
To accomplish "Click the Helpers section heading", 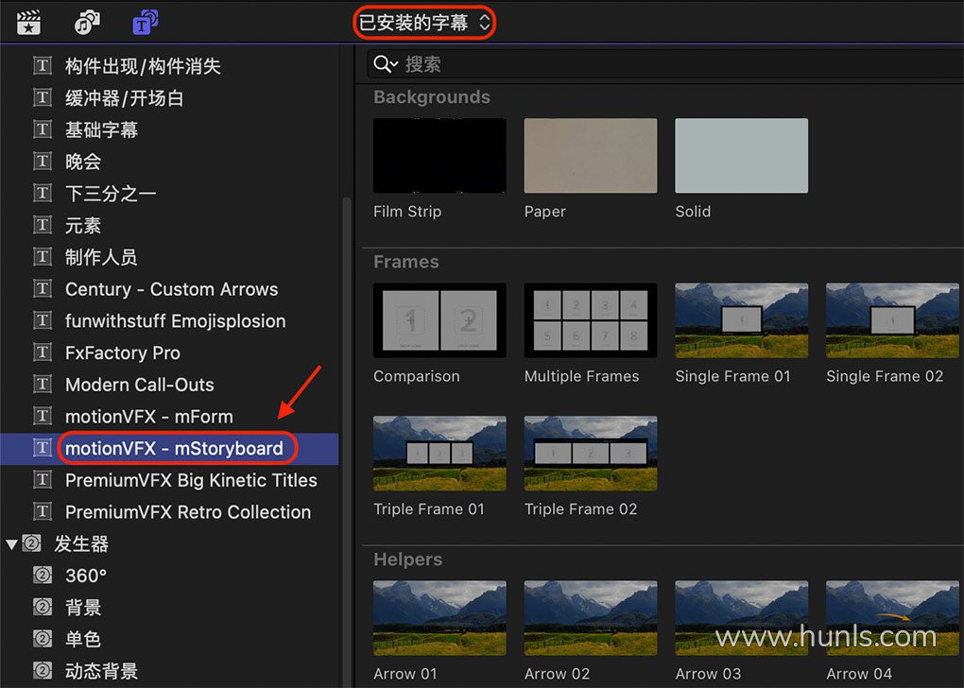I will pos(408,559).
